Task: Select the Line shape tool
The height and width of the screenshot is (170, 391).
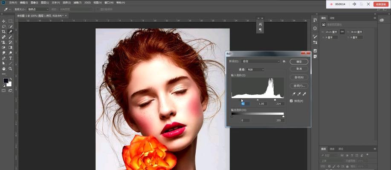Action: [11, 63]
